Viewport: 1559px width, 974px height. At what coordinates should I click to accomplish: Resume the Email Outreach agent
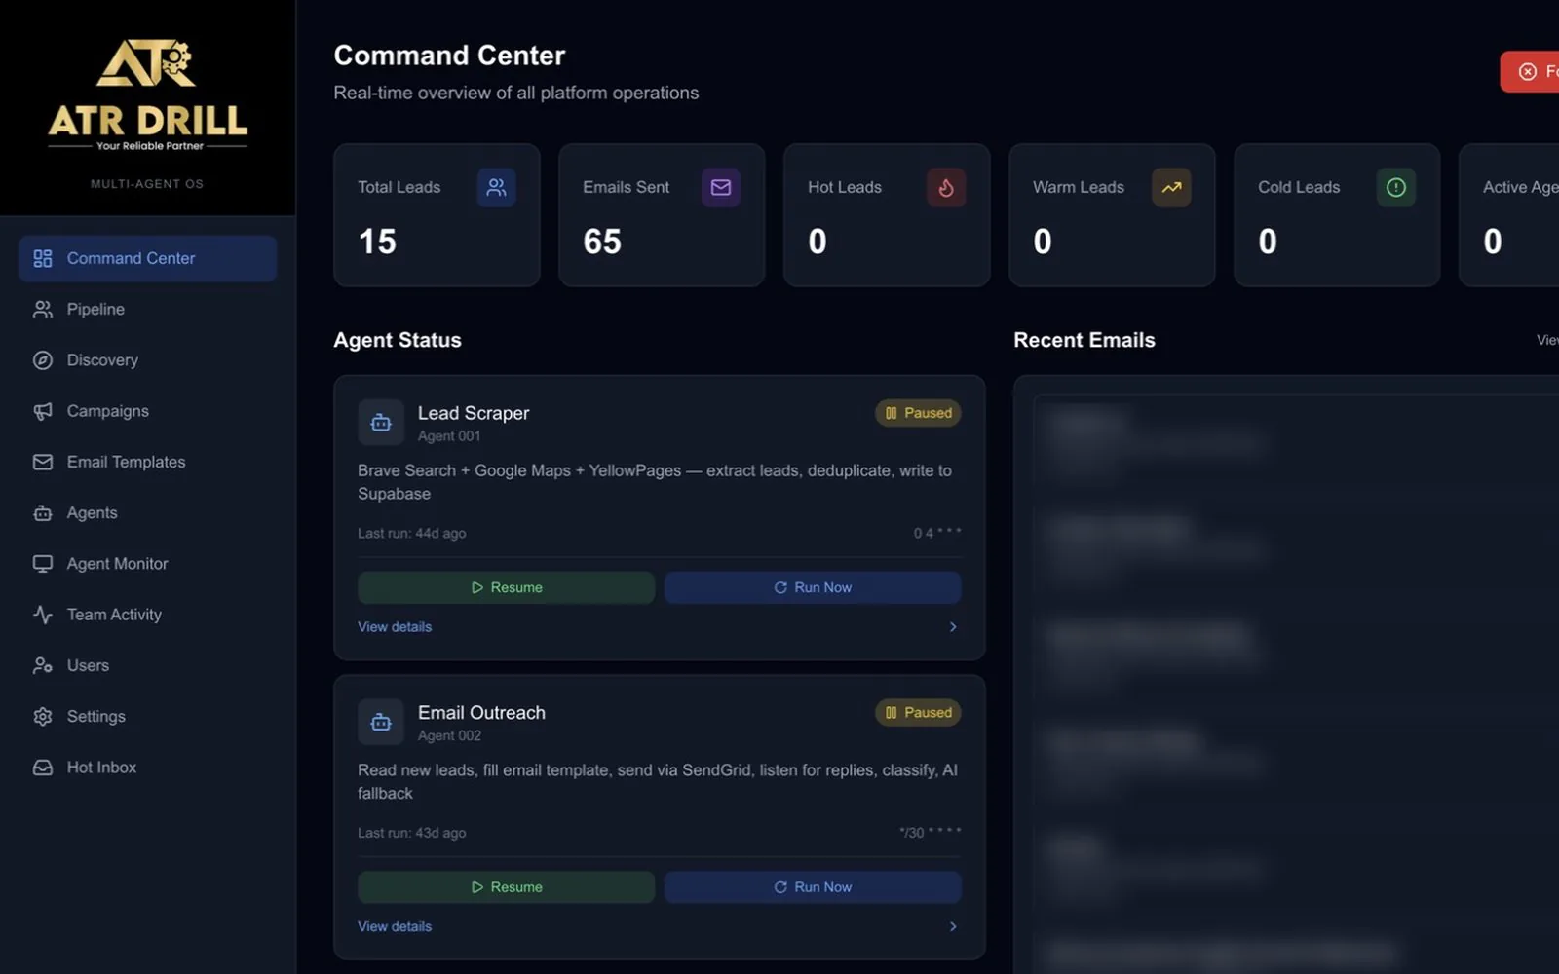pos(506,887)
